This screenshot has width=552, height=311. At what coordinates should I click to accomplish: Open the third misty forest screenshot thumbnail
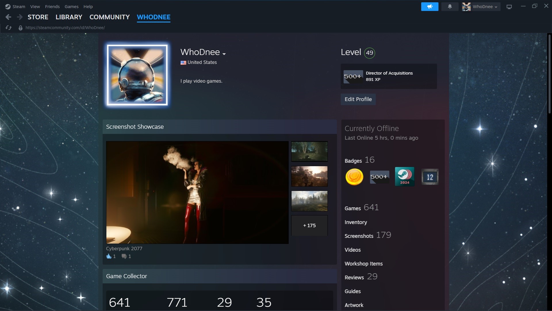click(x=309, y=201)
